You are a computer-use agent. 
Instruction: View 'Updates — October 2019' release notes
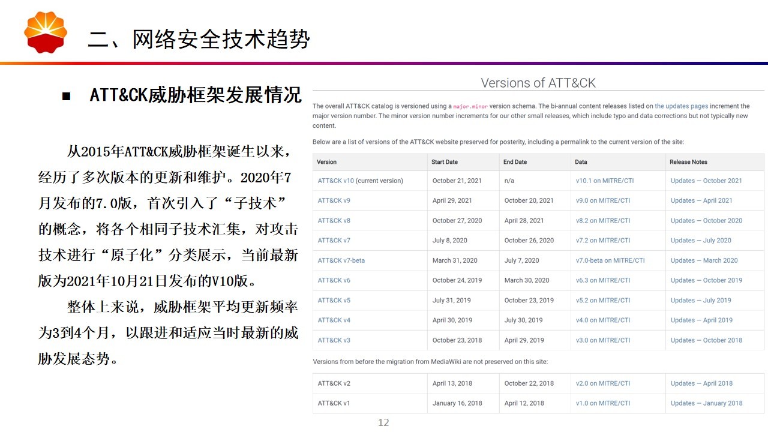706,280
